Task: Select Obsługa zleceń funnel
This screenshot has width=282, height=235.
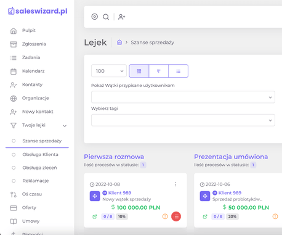Action: (39, 168)
